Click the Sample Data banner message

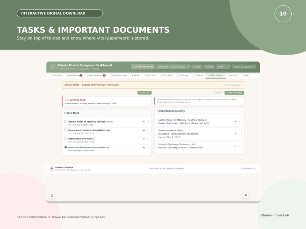(x=91, y=85)
